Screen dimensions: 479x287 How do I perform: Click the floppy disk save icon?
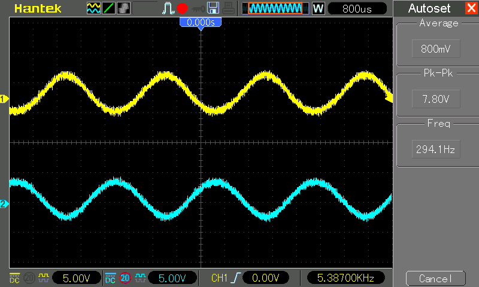click(213, 8)
